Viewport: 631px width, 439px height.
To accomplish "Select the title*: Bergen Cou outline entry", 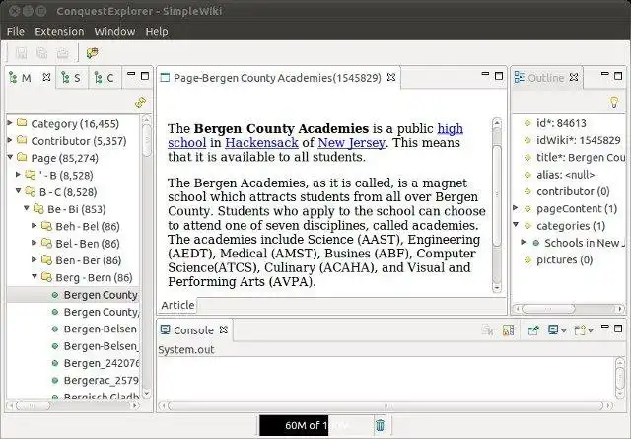I will (x=581, y=158).
